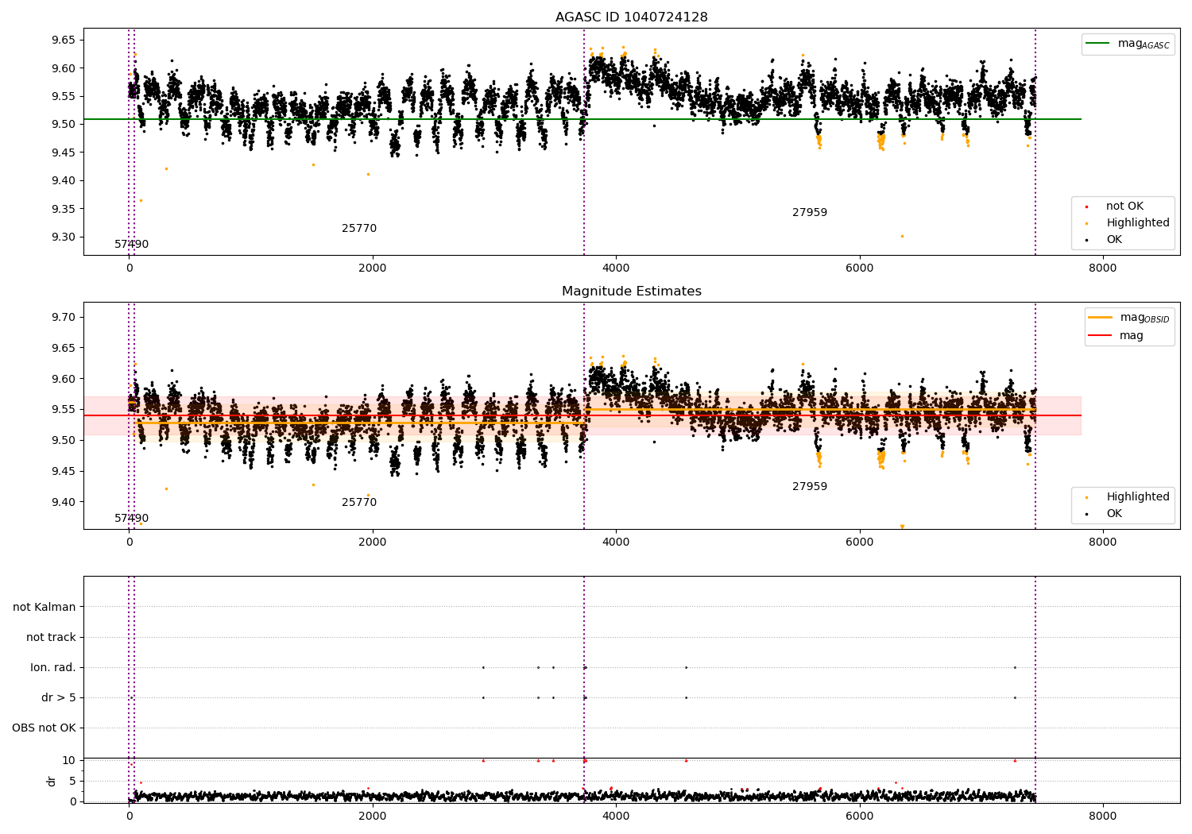Click the '8000' x-tick under the top plot
1192x834 pixels.
click(1102, 268)
